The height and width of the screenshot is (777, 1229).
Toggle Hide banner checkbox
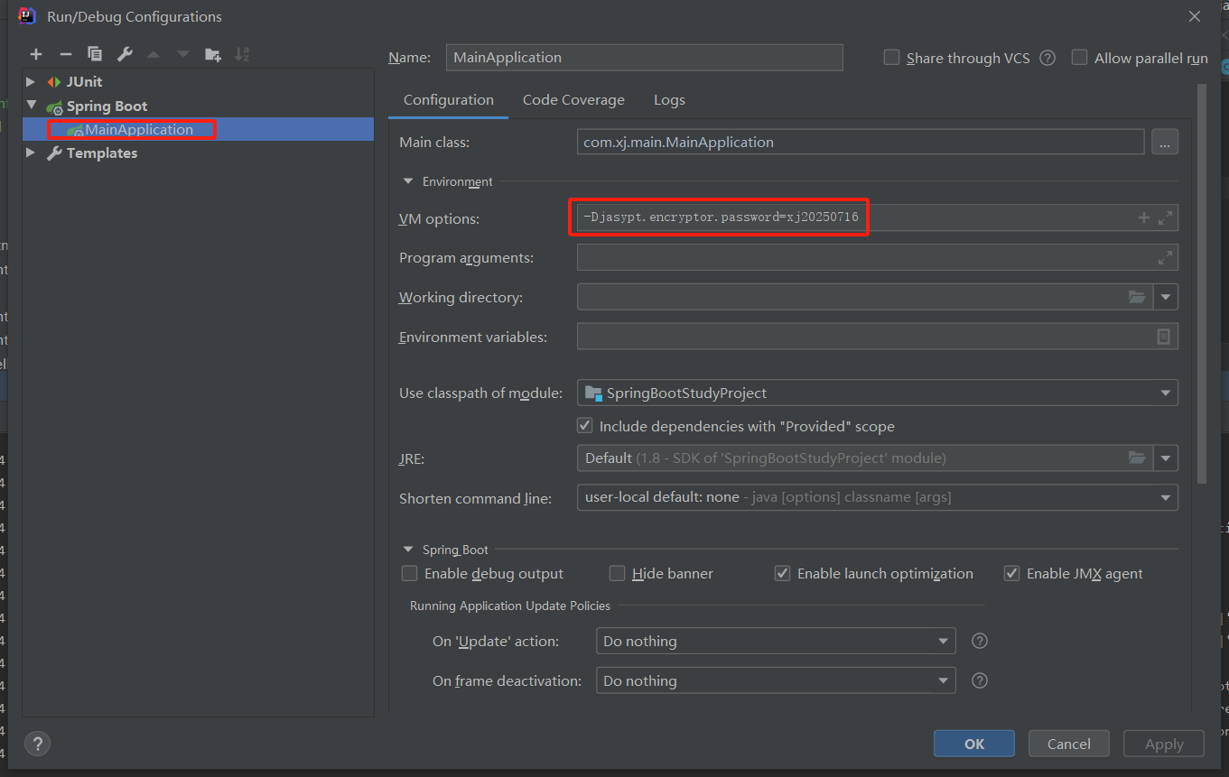(617, 573)
